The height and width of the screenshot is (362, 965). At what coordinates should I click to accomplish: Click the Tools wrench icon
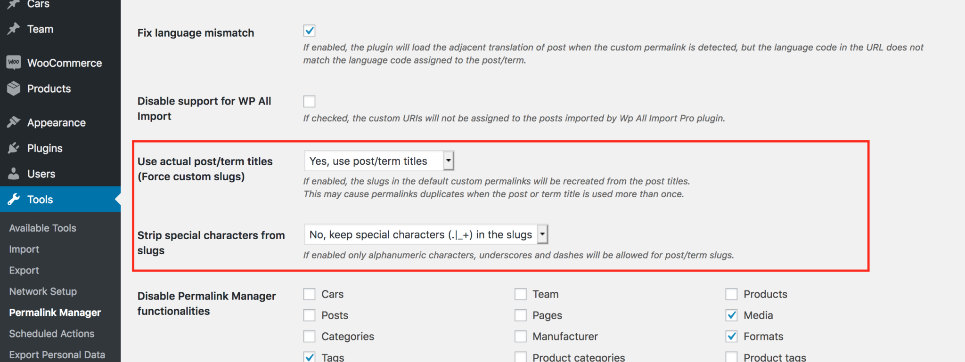14,199
